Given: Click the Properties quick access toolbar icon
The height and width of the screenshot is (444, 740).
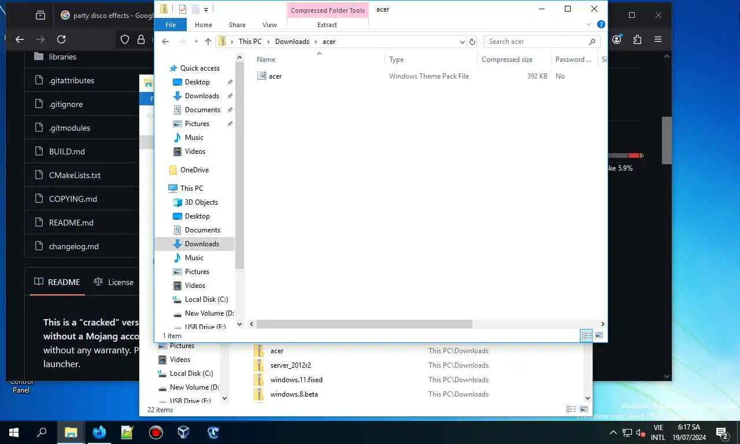Looking at the screenshot, I should point(183,9).
